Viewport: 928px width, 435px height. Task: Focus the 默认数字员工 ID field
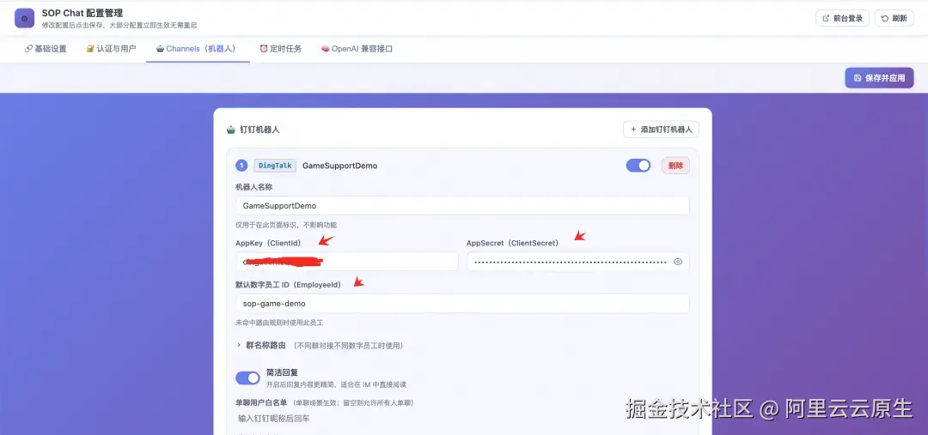[462, 303]
